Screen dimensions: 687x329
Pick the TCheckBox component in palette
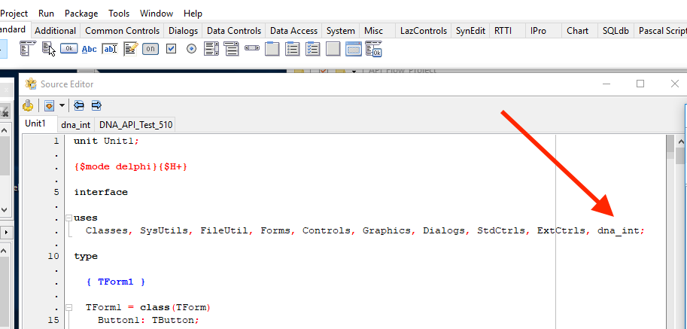tap(171, 49)
